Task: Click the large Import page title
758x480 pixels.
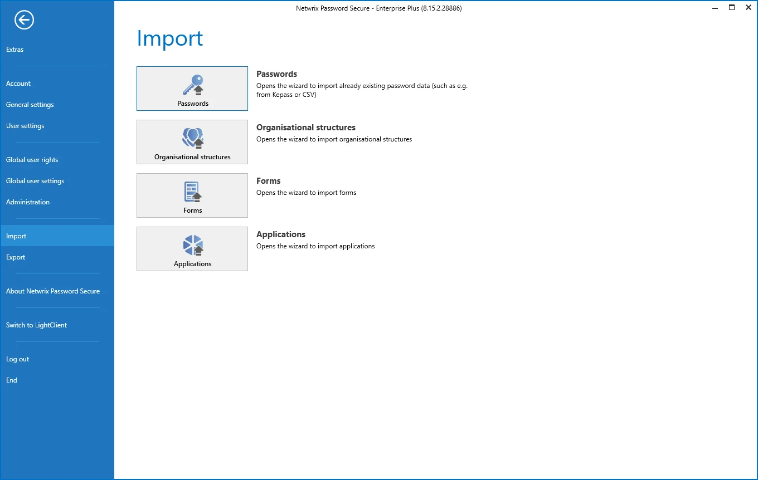Action: 170,38
